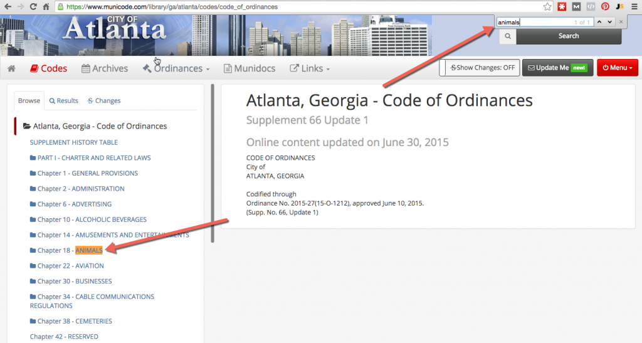Toggle the Show Changes OFF switch
Image resolution: width=642 pixels, height=343 pixels.
point(480,68)
